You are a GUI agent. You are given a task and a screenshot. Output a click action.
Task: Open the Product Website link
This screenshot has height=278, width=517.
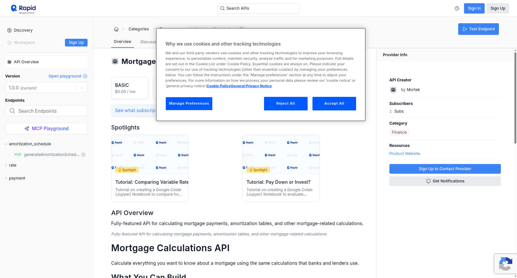click(405, 154)
